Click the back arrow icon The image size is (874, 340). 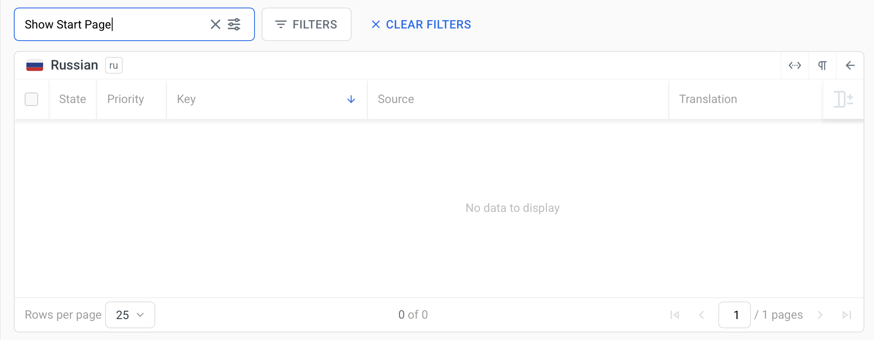(850, 65)
